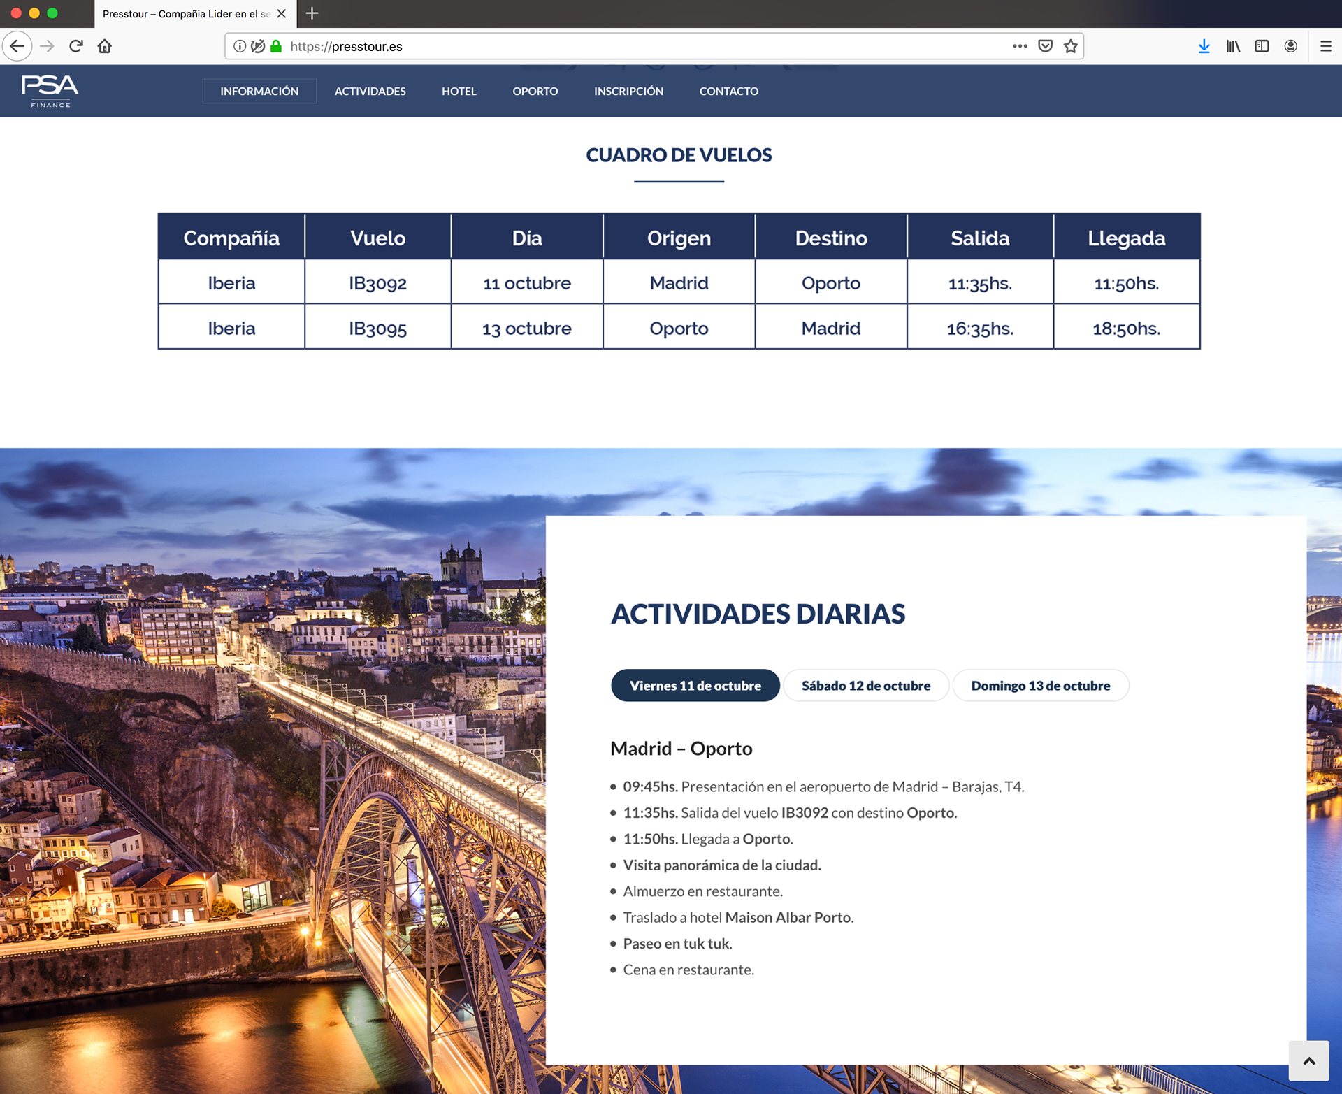Viewport: 1342px width, 1094px height.
Task: Click the browser back arrow button
Action: coord(17,46)
